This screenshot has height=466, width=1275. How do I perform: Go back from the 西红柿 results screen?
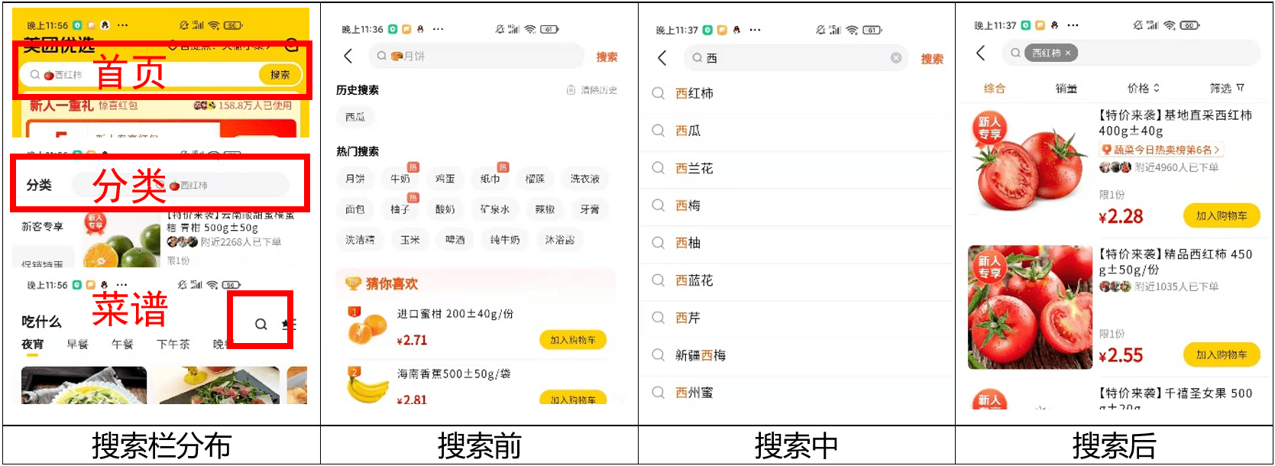tap(981, 53)
